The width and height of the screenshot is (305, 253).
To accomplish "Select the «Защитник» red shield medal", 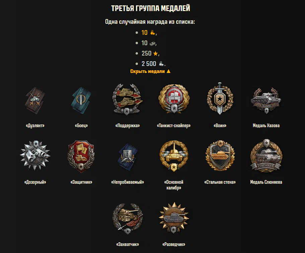I will pyautogui.click(x=81, y=156).
